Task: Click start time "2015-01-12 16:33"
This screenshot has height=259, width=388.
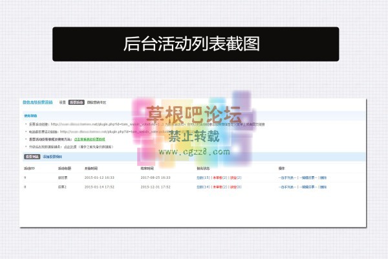Action: [99, 177]
